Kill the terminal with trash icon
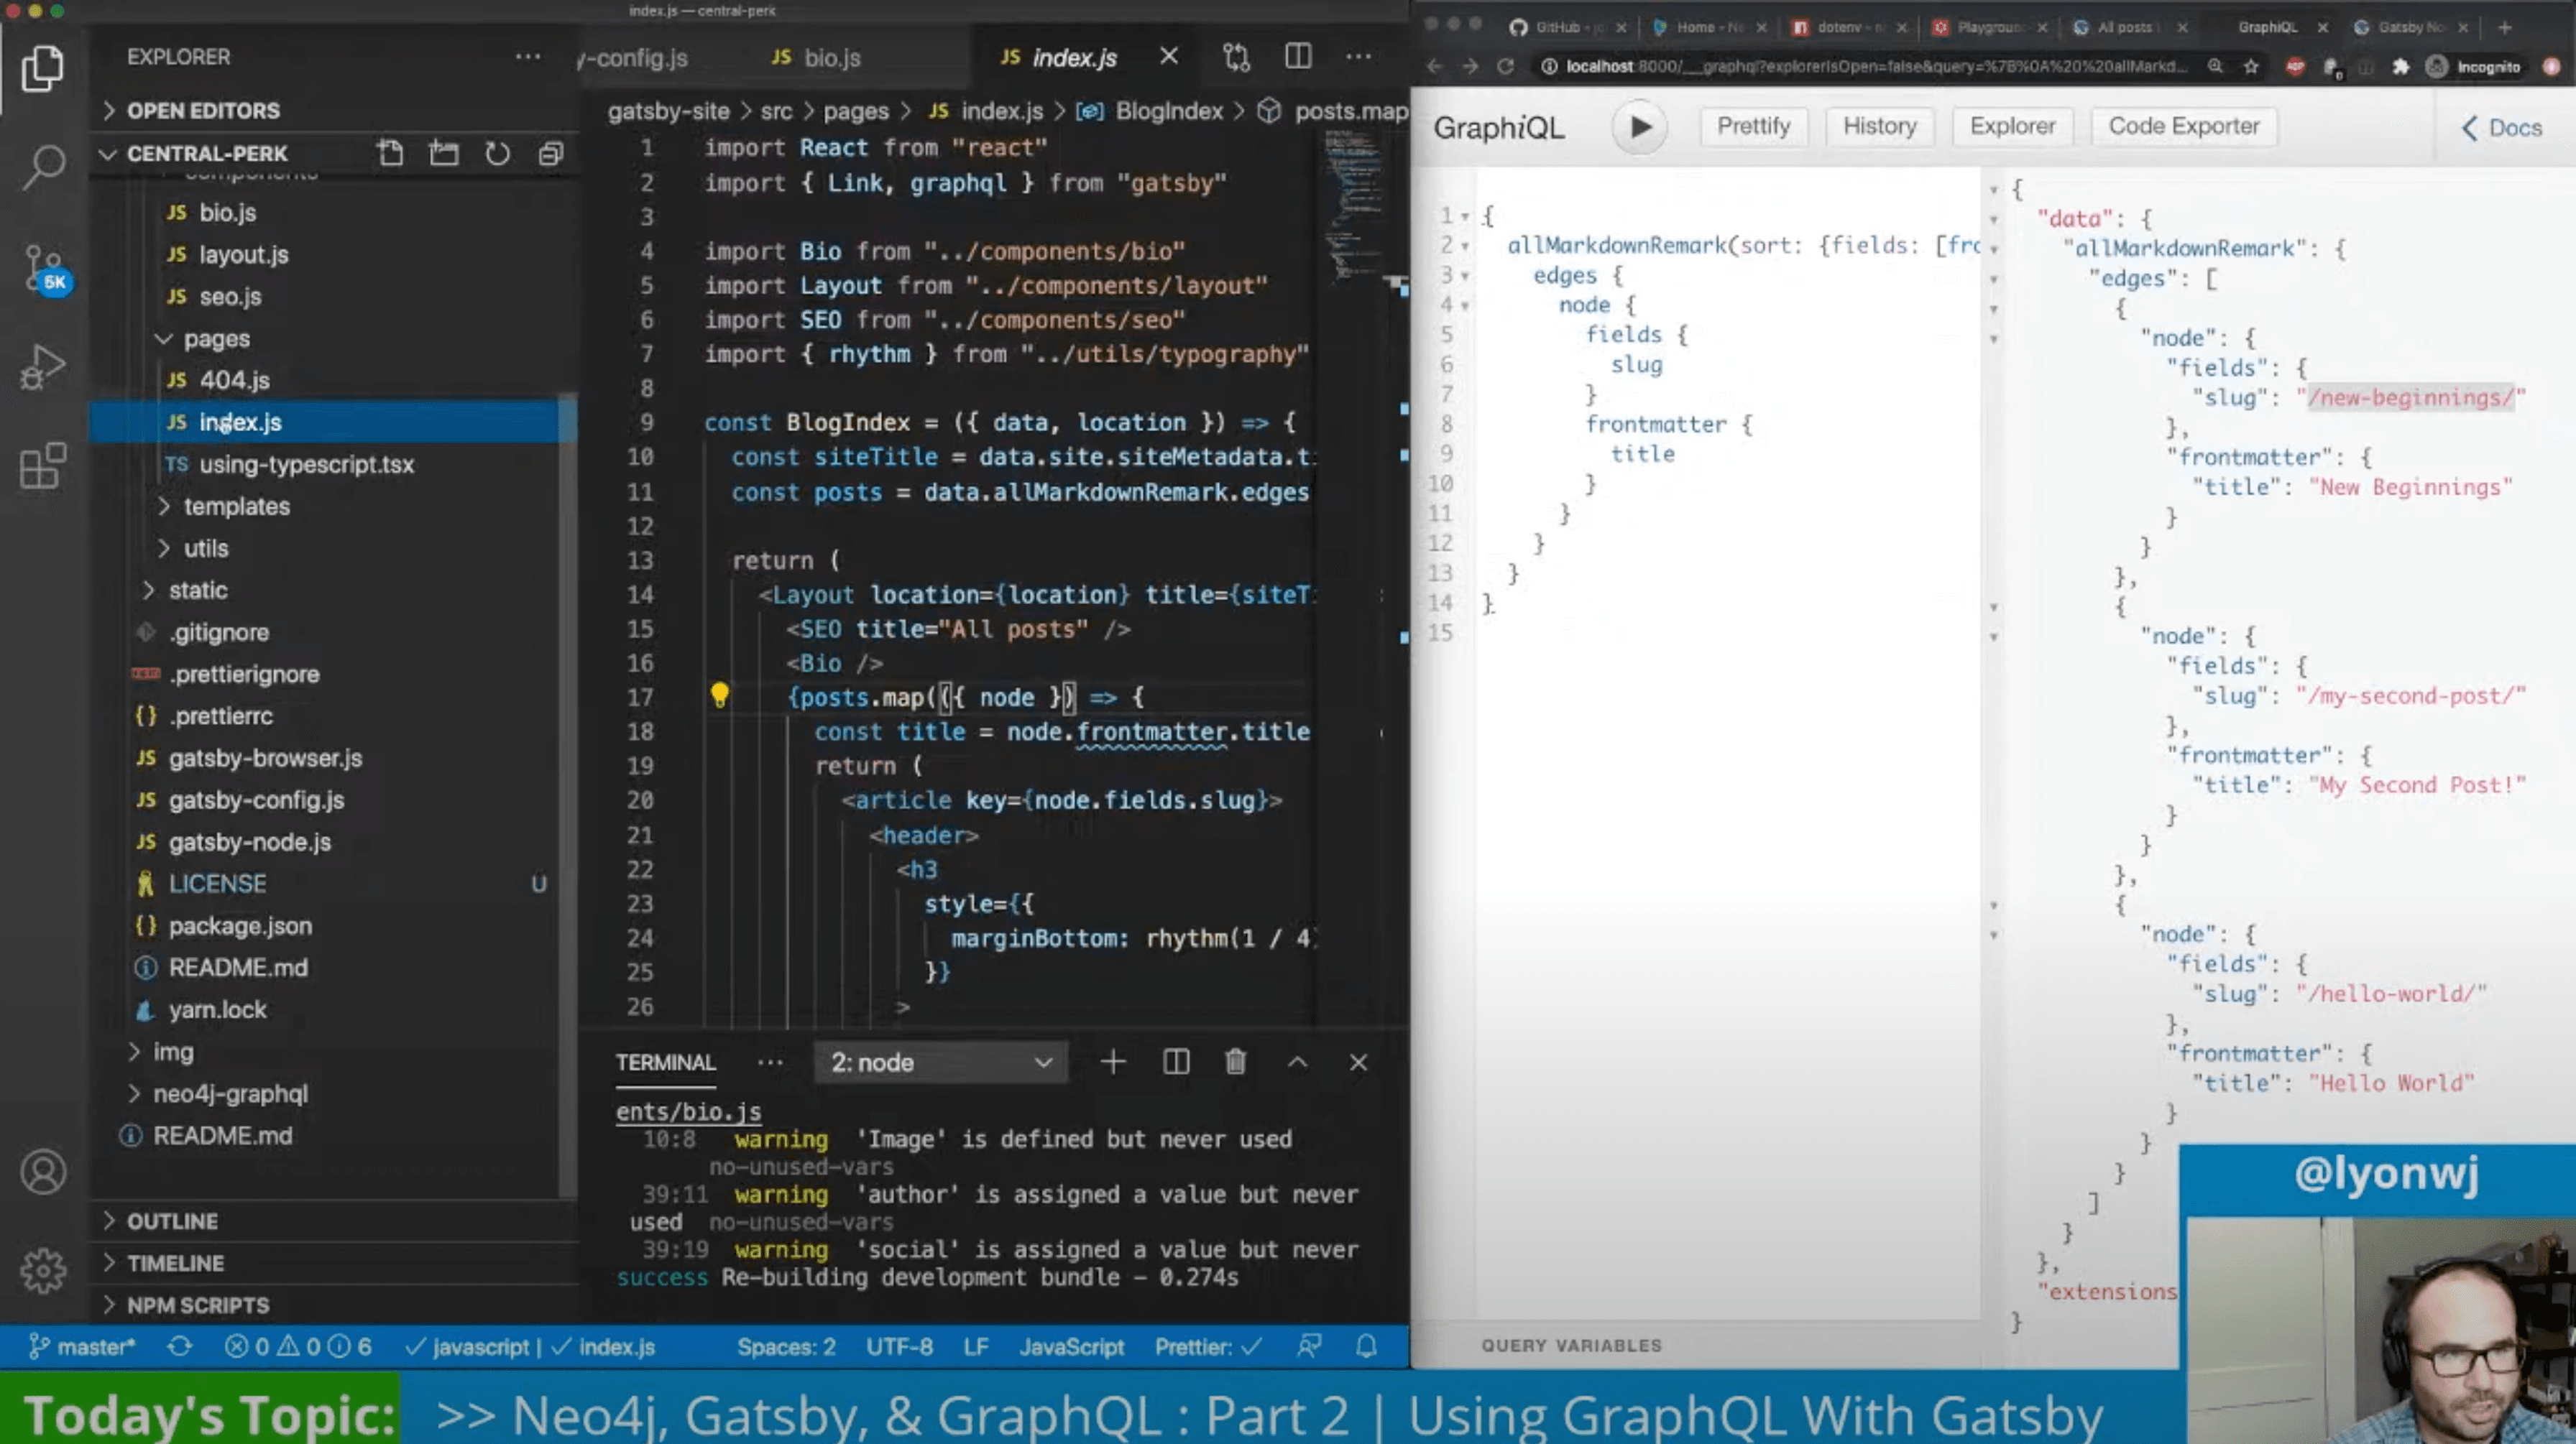 click(x=1235, y=1063)
